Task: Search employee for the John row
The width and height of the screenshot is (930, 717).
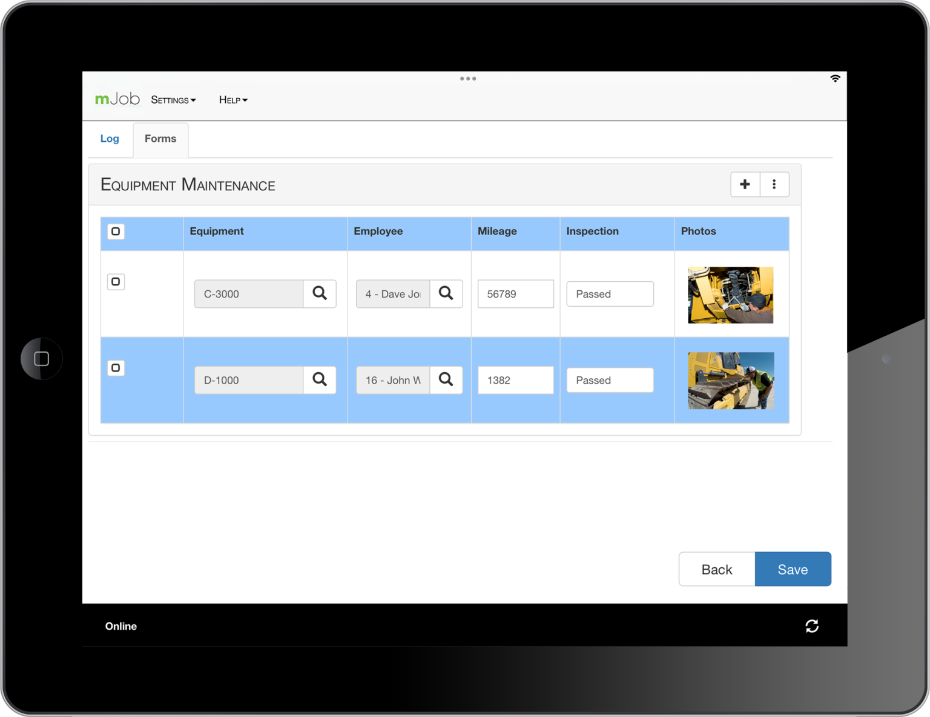Action: (446, 380)
